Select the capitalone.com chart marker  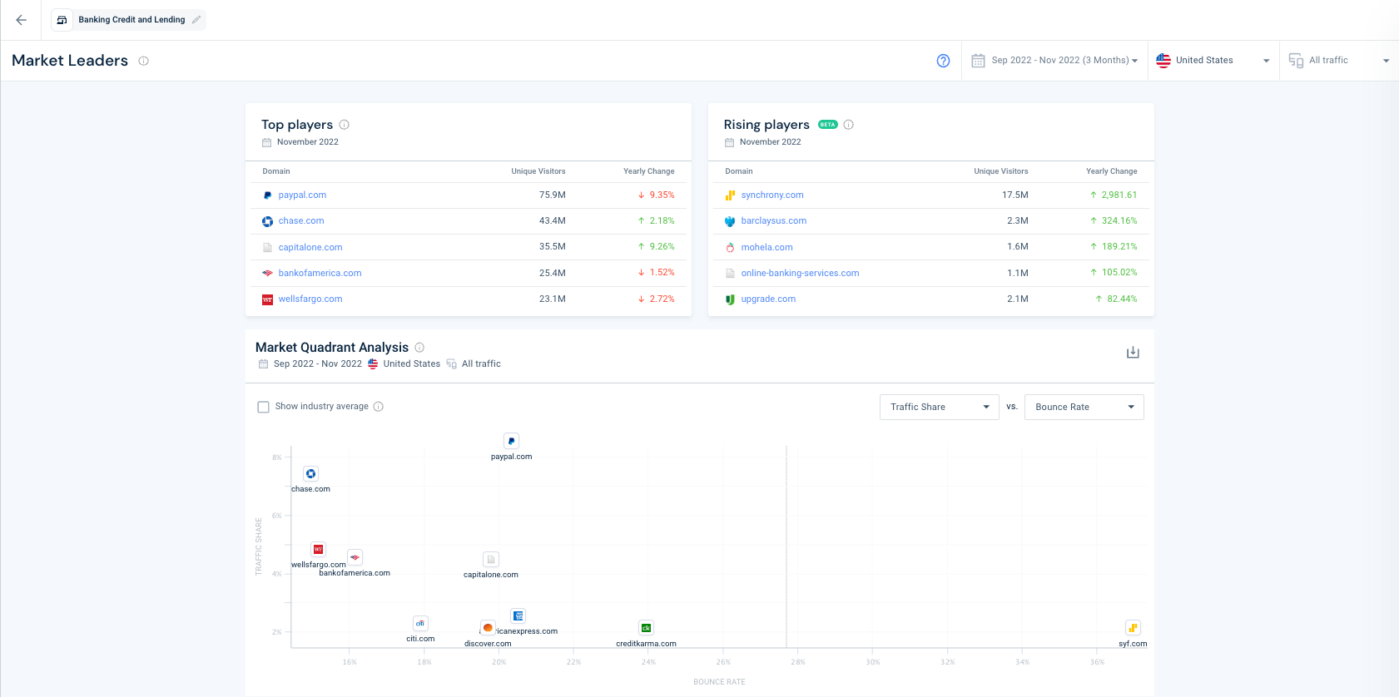(491, 560)
